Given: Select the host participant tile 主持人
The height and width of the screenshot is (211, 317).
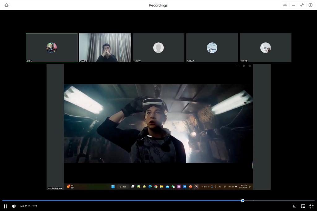Looking at the screenshot, I should coord(51,48).
